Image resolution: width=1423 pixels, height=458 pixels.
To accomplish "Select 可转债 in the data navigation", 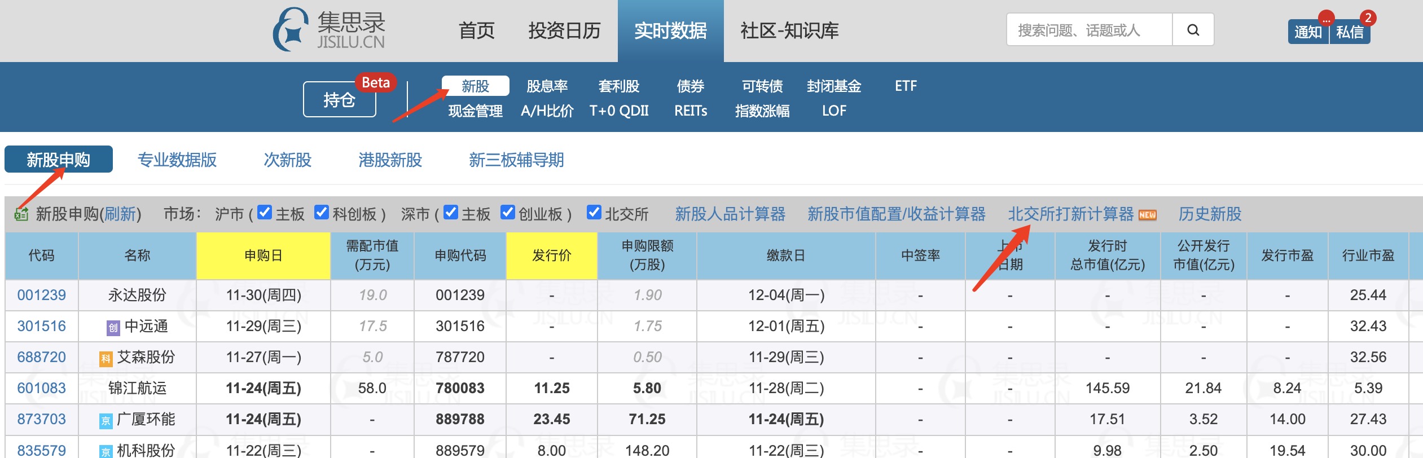I will pyautogui.click(x=762, y=86).
